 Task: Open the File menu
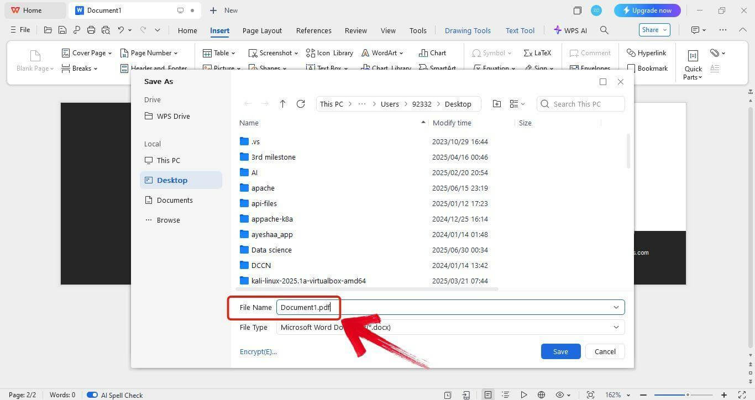(x=20, y=30)
